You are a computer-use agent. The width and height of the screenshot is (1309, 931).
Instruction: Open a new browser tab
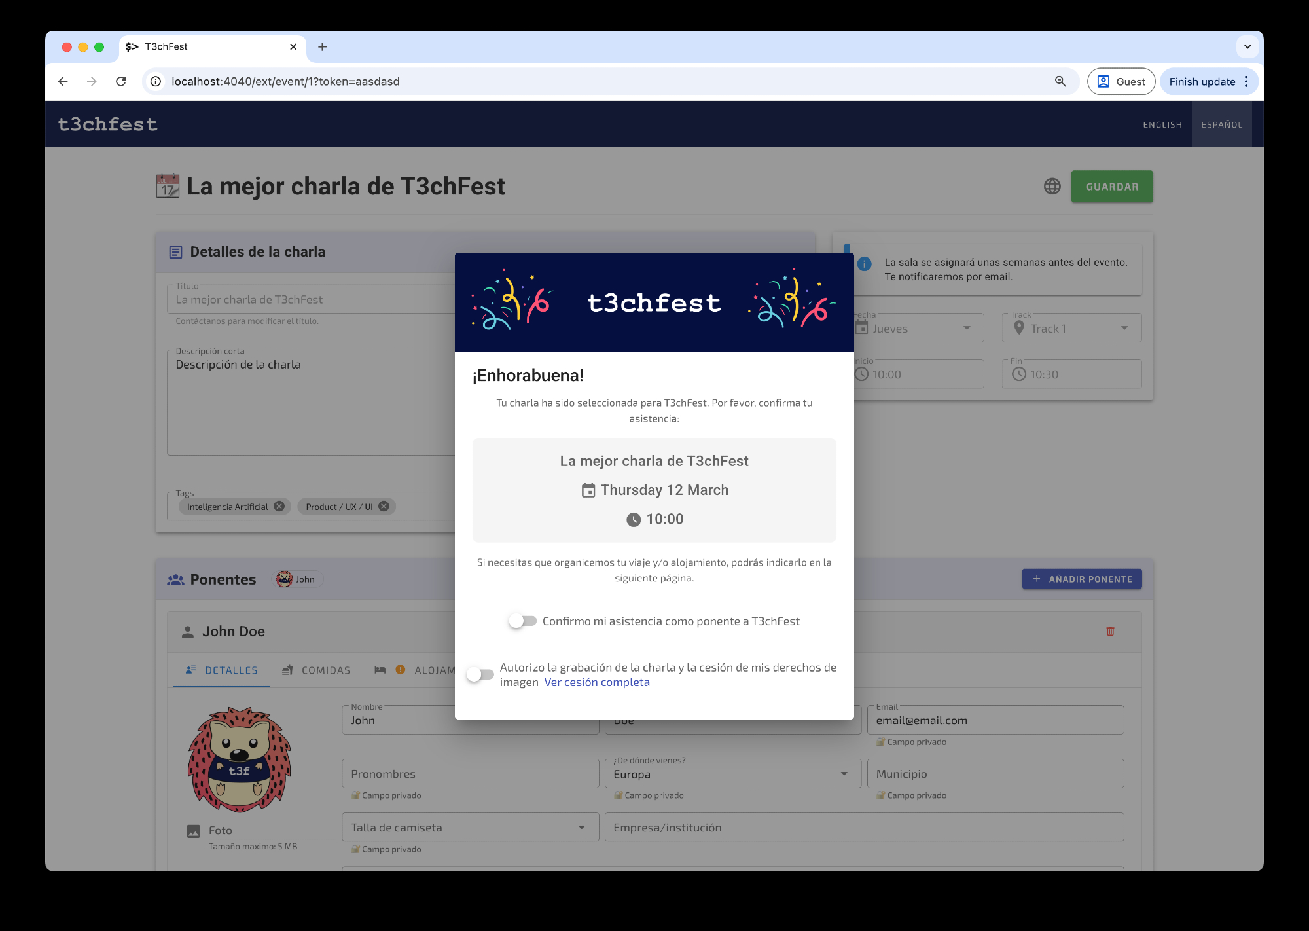point(322,46)
